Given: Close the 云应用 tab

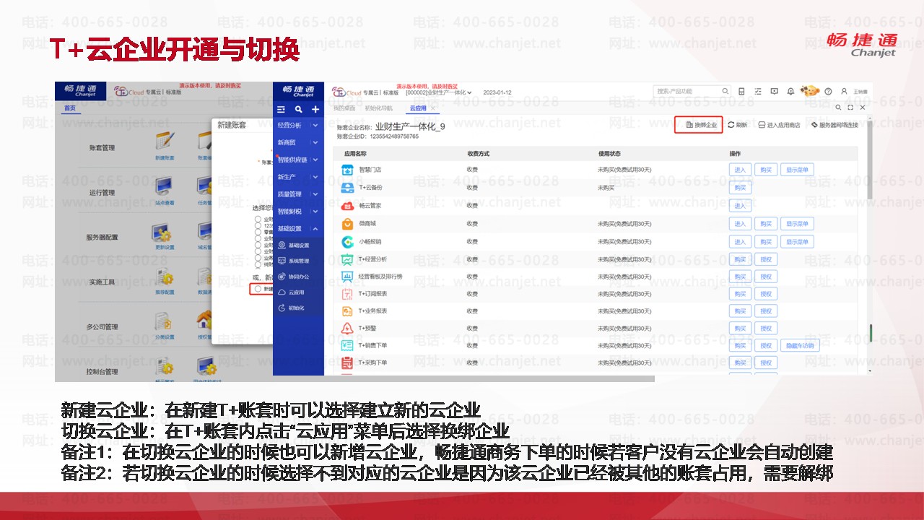Looking at the screenshot, I should click(x=433, y=108).
